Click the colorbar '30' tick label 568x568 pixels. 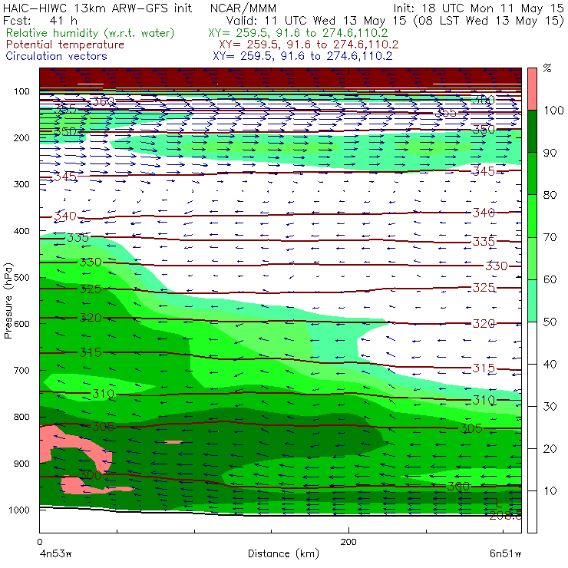pos(550,406)
